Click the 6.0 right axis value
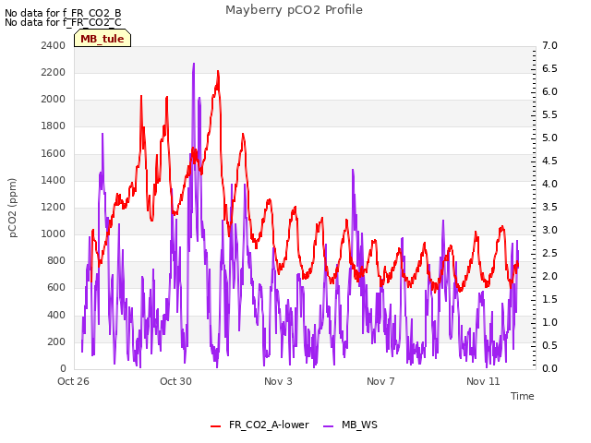 click(x=549, y=91)
